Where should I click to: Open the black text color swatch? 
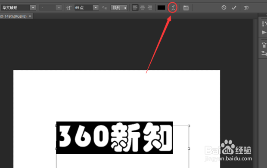point(161,8)
